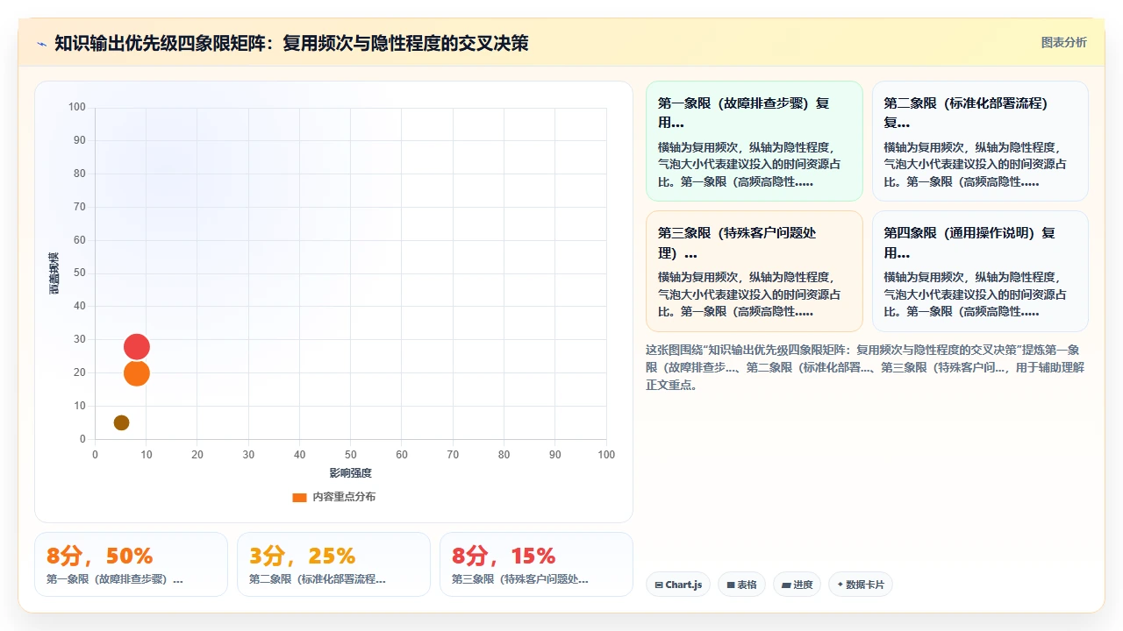This screenshot has width=1123, height=631.
Task: Click the 8分，15% stat card
Action: pyautogui.click(x=536, y=564)
